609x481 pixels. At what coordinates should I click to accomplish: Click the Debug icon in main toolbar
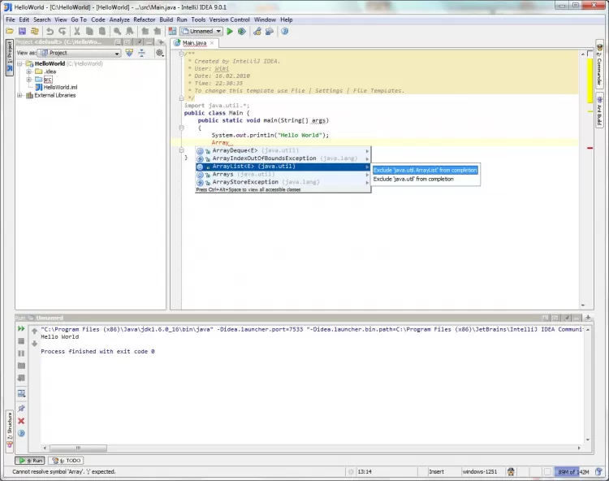[241, 31]
